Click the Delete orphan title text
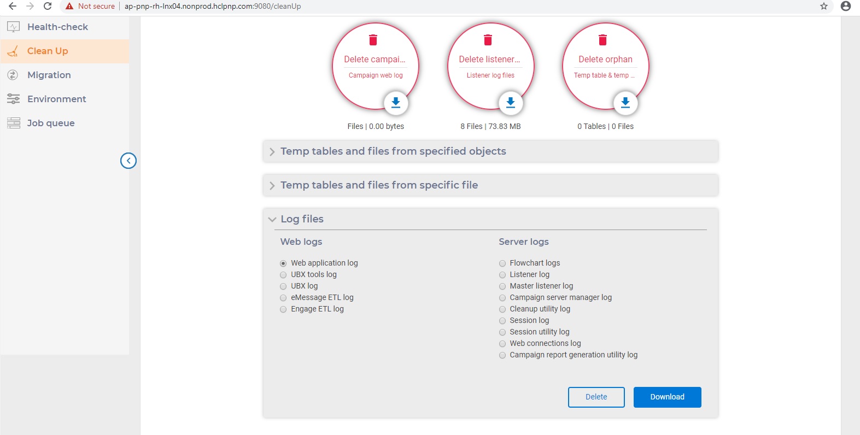Viewport: 860px width, 435px height. point(605,59)
